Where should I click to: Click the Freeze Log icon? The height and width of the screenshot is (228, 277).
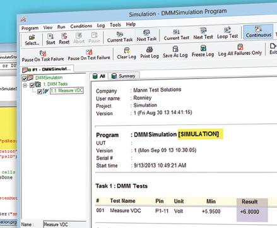tap(203, 51)
